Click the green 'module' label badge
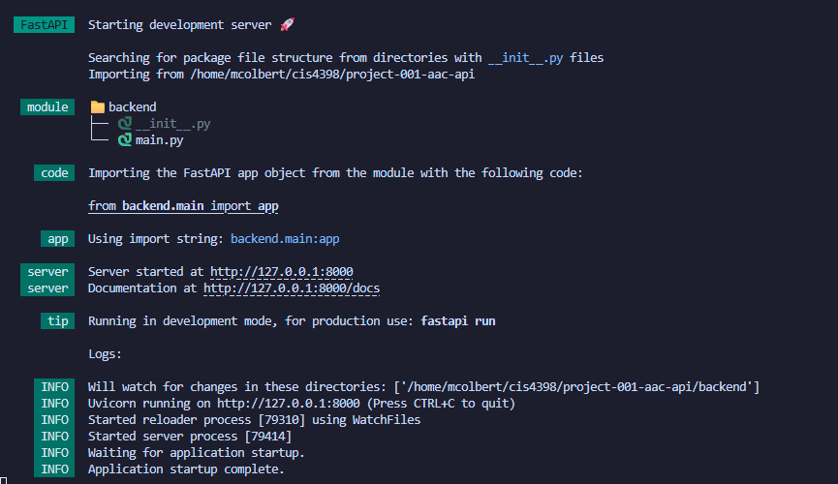The image size is (838, 484). click(x=47, y=107)
